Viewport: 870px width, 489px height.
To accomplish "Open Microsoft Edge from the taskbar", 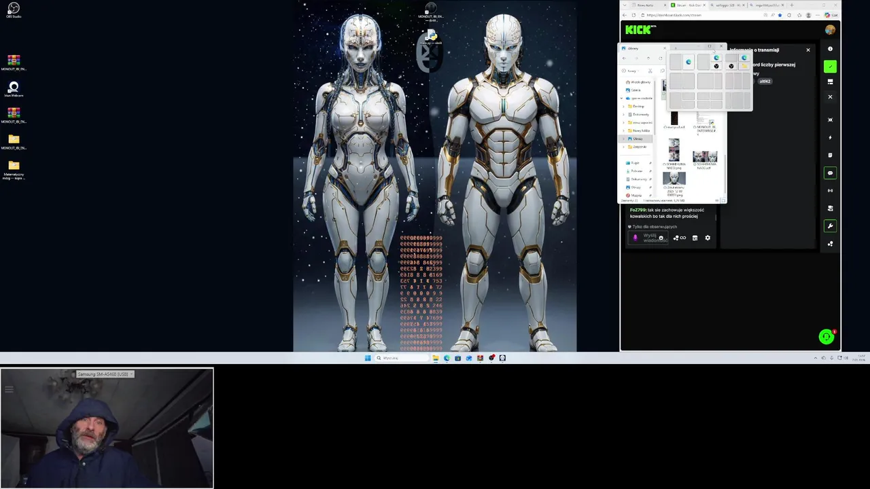I will click(447, 358).
